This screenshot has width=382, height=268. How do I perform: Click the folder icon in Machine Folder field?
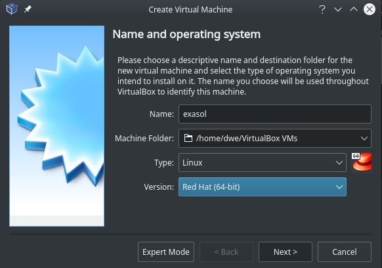click(188, 138)
